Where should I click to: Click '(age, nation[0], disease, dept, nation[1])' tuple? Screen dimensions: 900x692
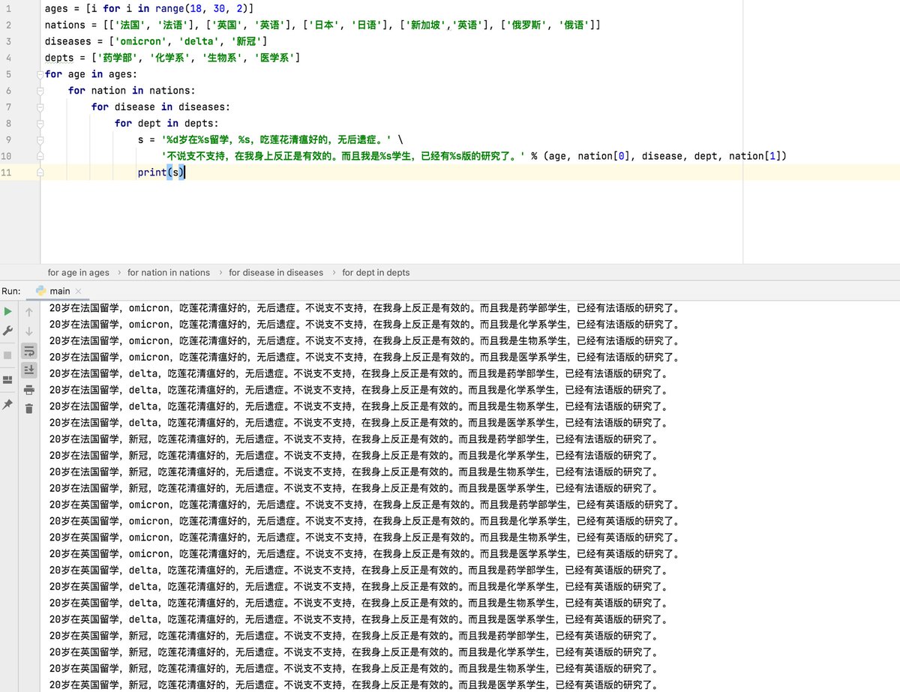click(x=664, y=156)
